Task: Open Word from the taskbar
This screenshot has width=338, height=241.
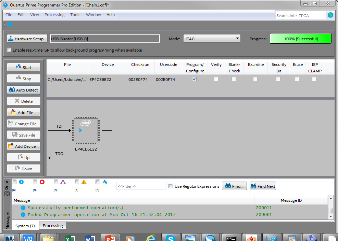Action: tap(90, 238)
